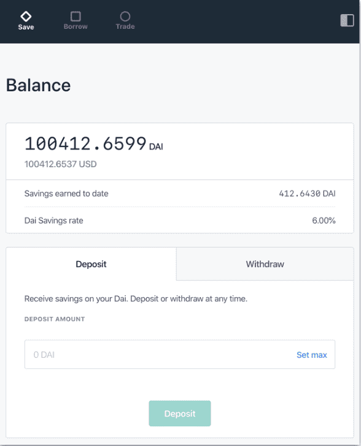Click the Dai Savings rate label
The width and height of the screenshot is (361, 446).
(53, 221)
